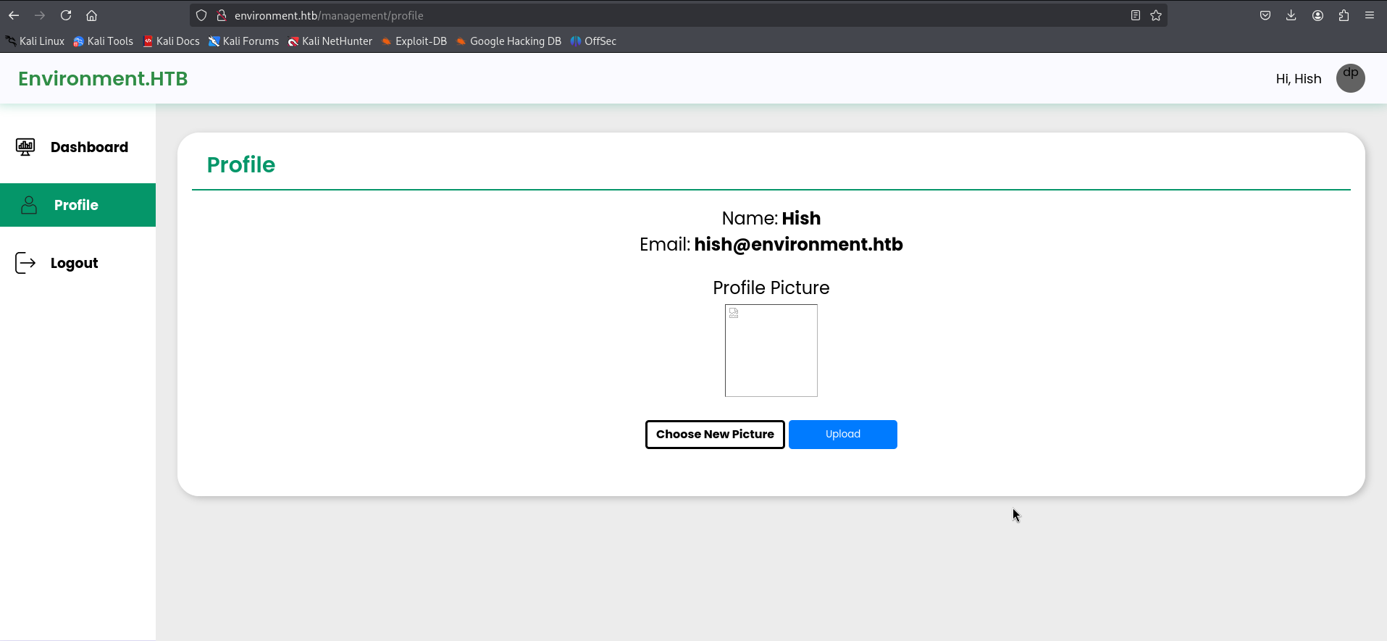Click the blue Upload button
Viewport: 1387px width, 641px height.
pyautogui.click(x=842, y=435)
